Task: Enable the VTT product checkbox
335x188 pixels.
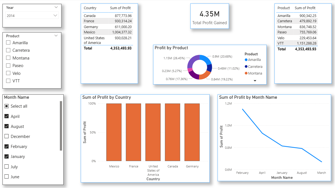Action: coord(8,81)
